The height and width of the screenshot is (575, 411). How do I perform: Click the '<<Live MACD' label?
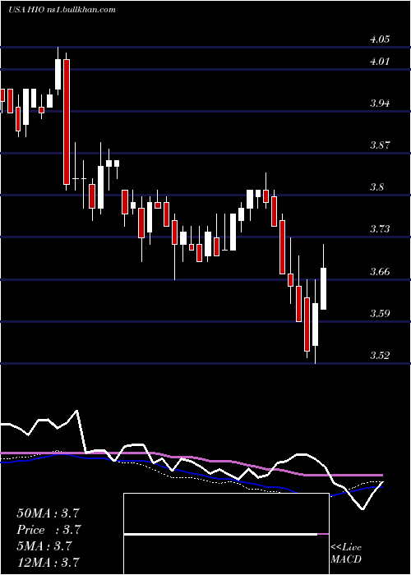coord(346,553)
